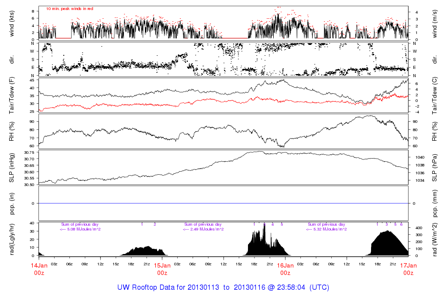This screenshot has width=447, height=305.
Task: Click the 'Tair/Tdew (F)' axis label
Action: coord(13,95)
